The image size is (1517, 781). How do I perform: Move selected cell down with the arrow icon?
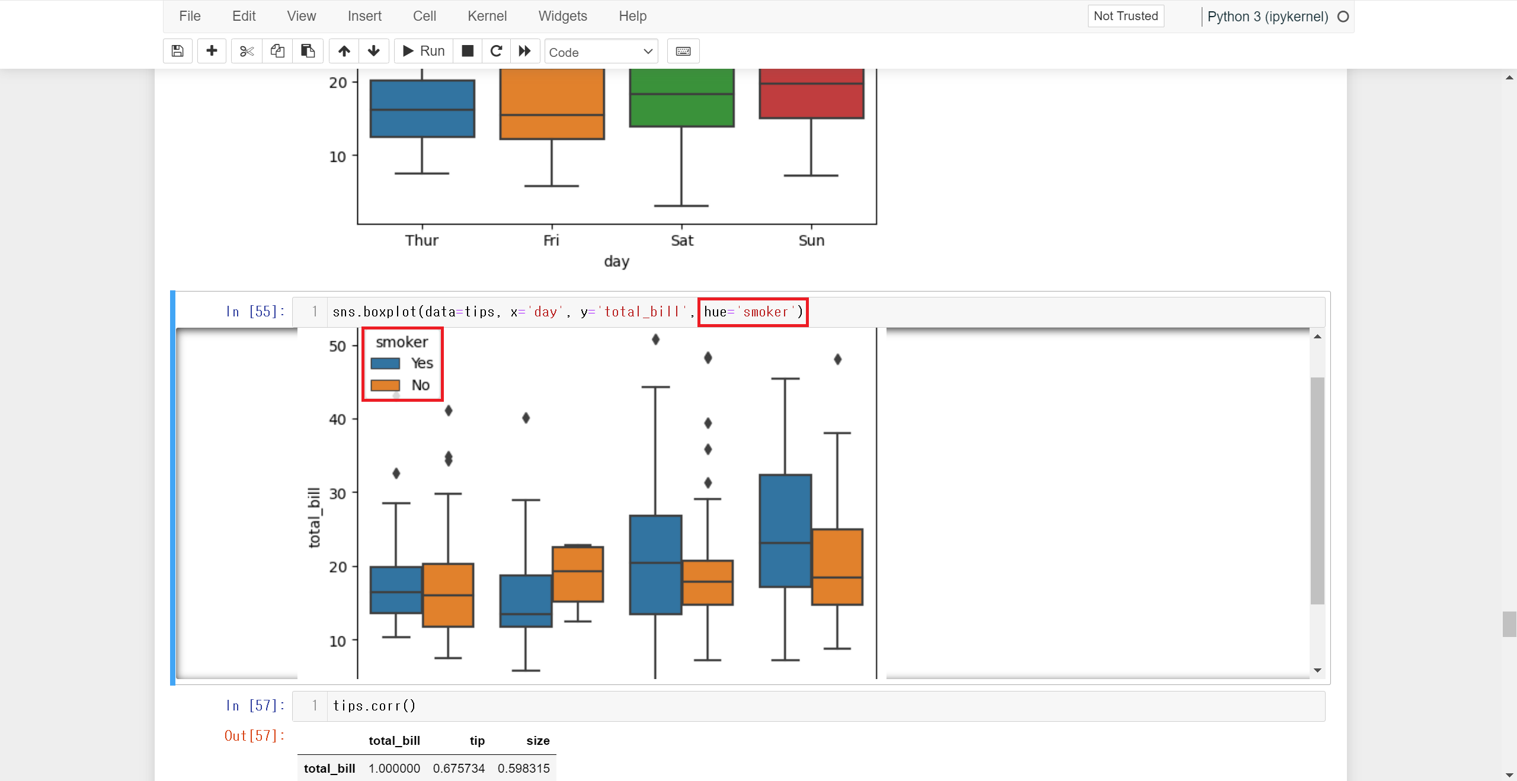point(374,51)
